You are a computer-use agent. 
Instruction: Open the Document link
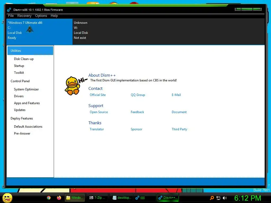pos(179,112)
